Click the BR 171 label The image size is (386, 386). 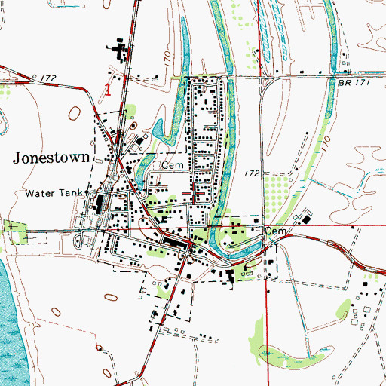[x=354, y=82]
